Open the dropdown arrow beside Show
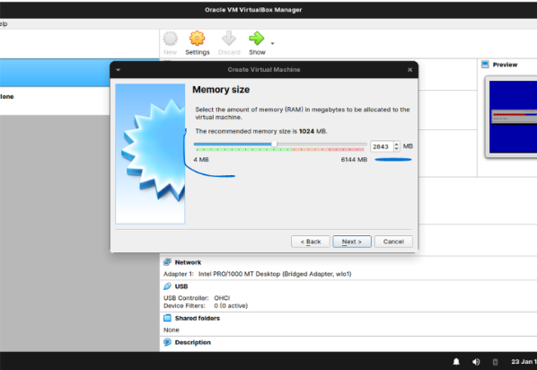Image resolution: width=537 pixels, height=370 pixels. (273, 43)
